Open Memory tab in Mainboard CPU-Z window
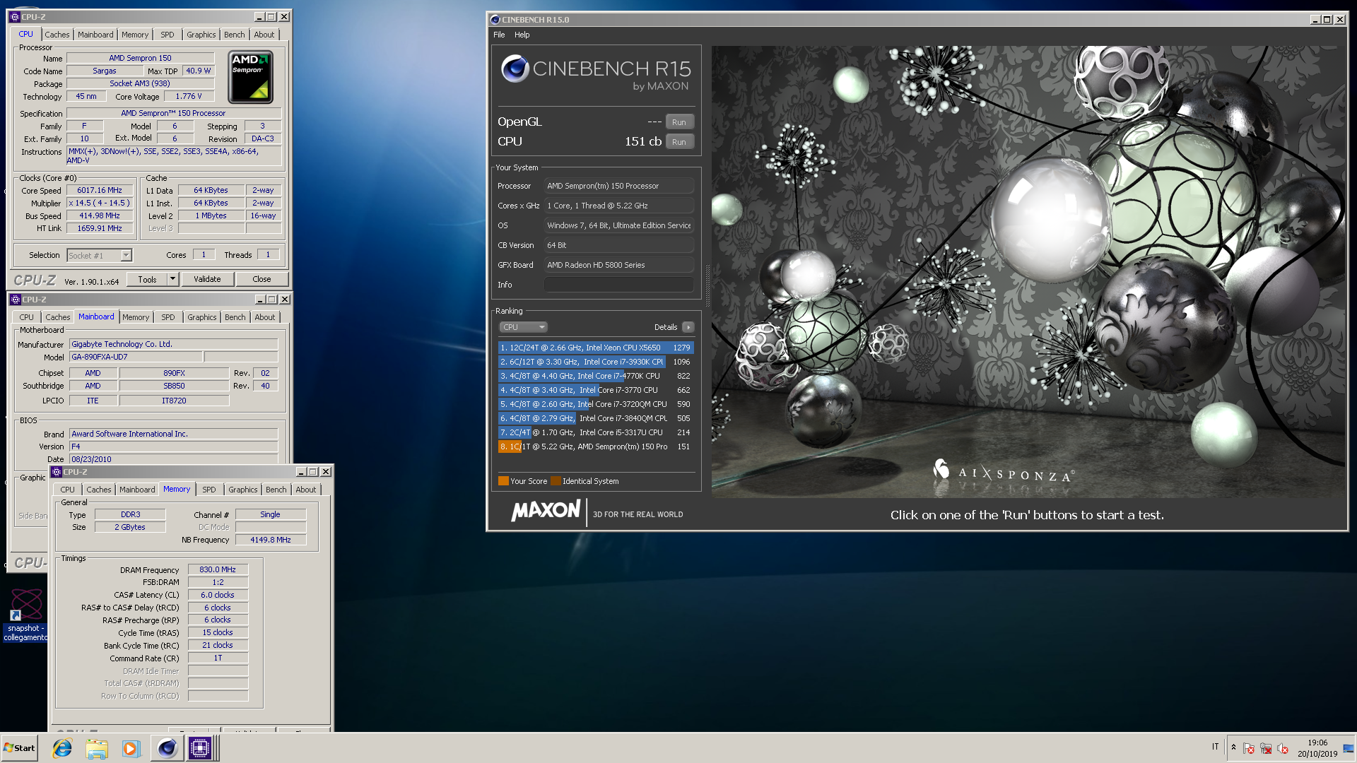Viewport: 1357px width, 763px height. (x=136, y=317)
